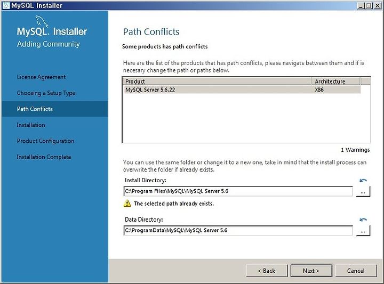Viewport: 384px width, 284px height.
Task: Click the yellow warning icon under Install Directory
Action: tap(127, 204)
